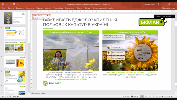Open the Довідка ribbon tab
The image size is (177, 100).
87,8
